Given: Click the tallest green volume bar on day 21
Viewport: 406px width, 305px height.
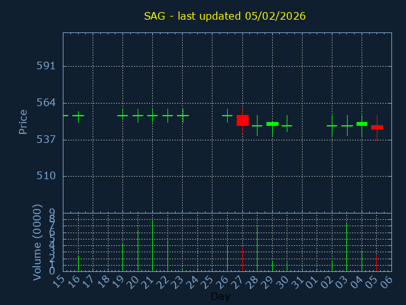Looking at the screenshot, I should [152, 245].
